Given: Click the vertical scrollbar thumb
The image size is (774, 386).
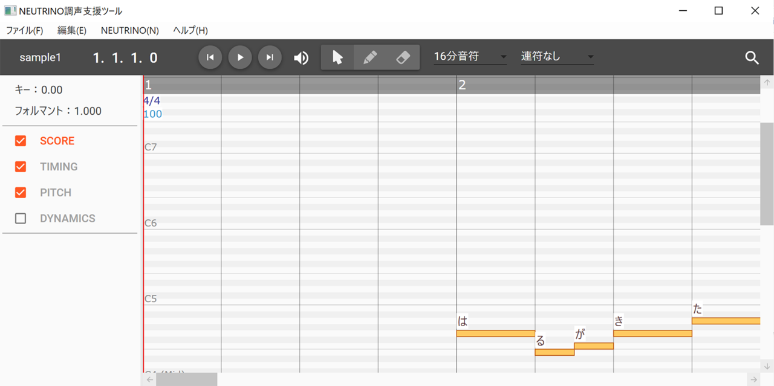Looking at the screenshot, I should coord(767,174).
